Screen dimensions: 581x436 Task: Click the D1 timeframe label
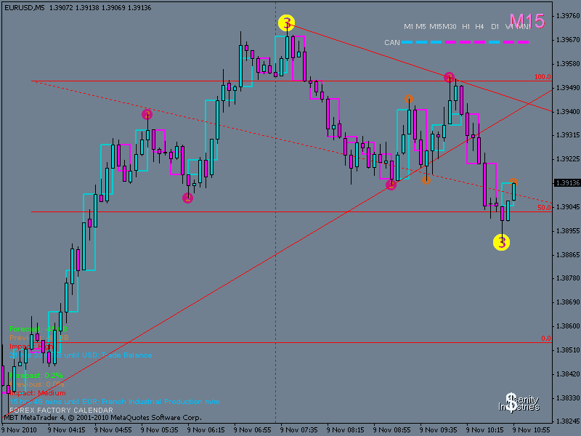[x=495, y=27]
